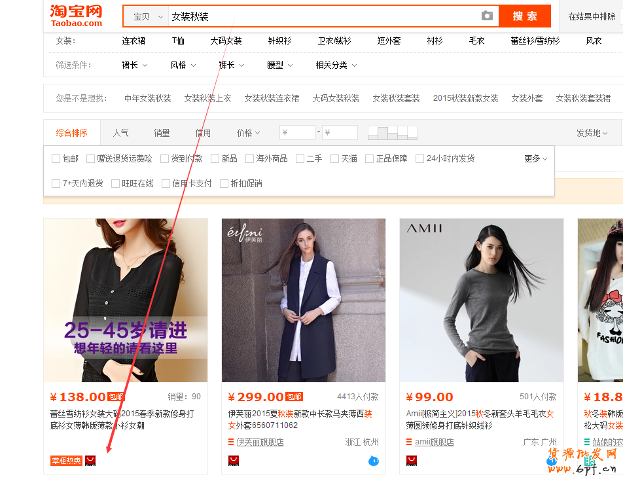Tick the 7+天内退货 checkbox
This screenshot has width=623, height=483.
coord(56,183)
